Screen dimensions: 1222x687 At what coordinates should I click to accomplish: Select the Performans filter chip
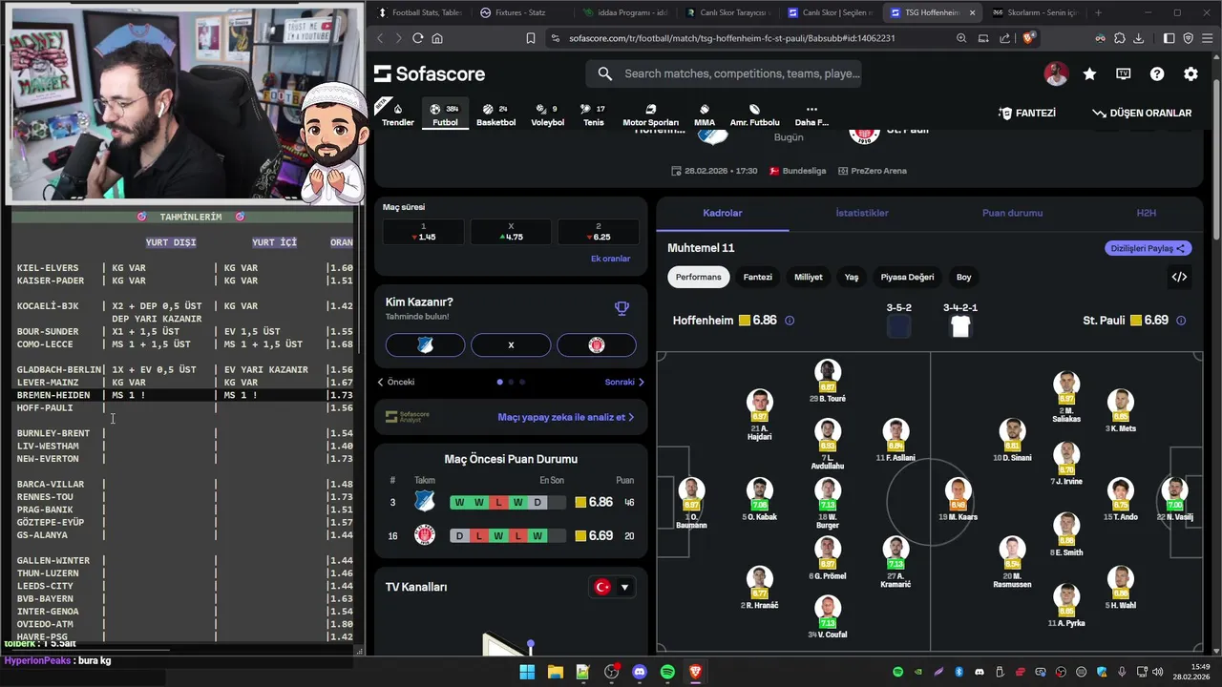tap(699, 277)
